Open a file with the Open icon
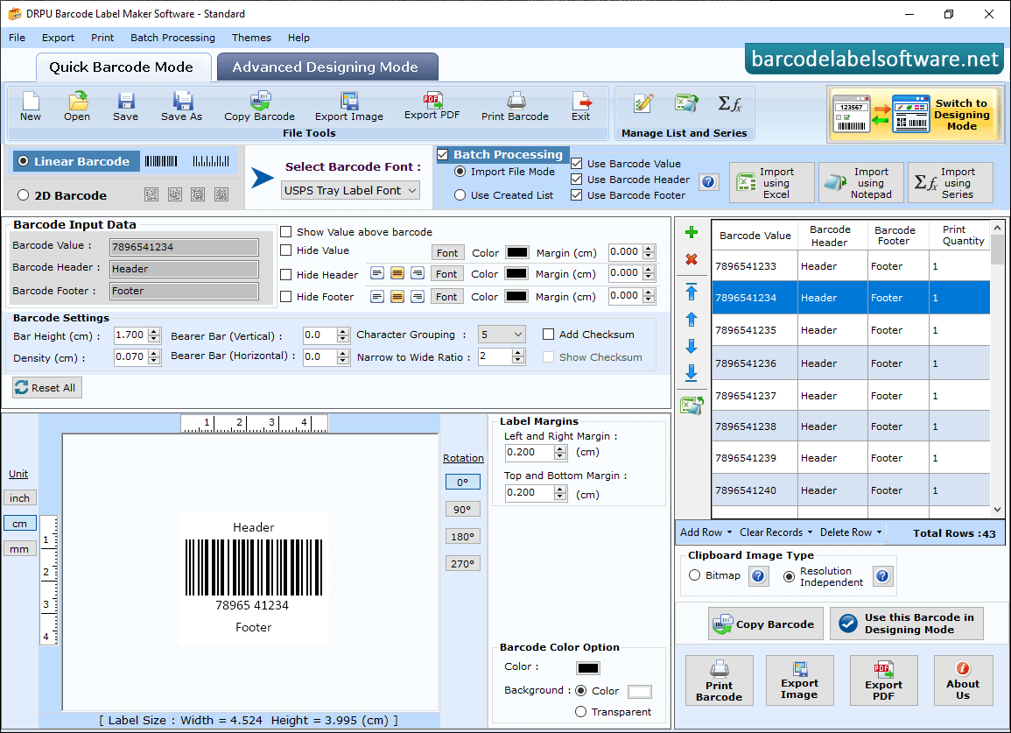The width and height of the screenshot is (1011, 733). tap(77, 107)
